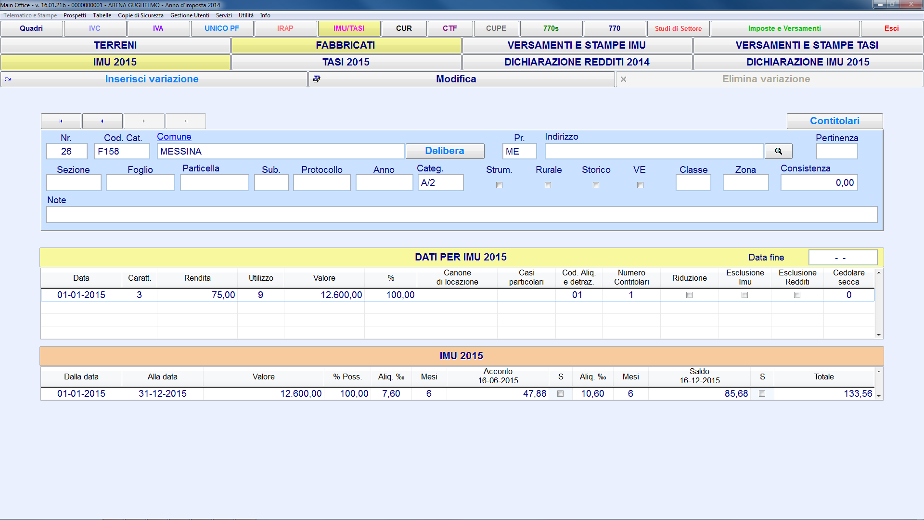Toggle the Saldo S checkbox

[x=762, y=393]
